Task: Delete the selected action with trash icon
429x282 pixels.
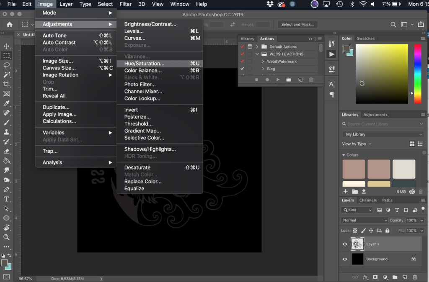Action: point(311,79)
